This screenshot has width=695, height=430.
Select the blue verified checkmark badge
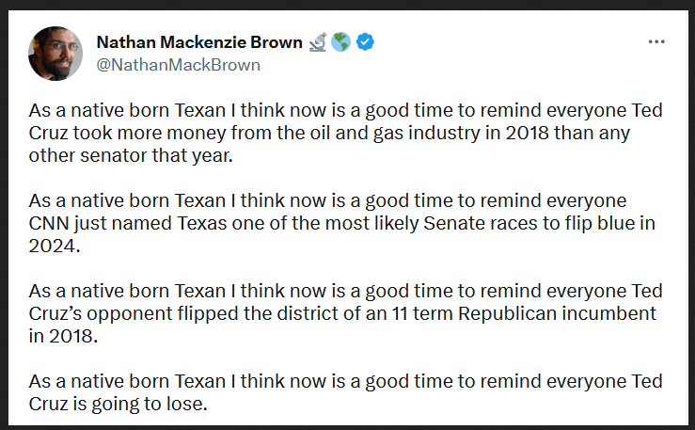(x=365, y=42)
